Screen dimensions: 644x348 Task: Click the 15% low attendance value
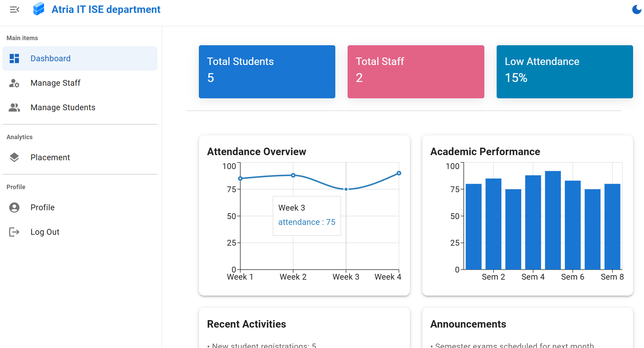click(x=516, y=78)
